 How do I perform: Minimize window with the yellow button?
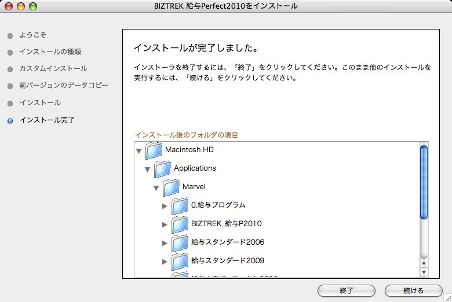pyautogui.click(x=21, y=6)
